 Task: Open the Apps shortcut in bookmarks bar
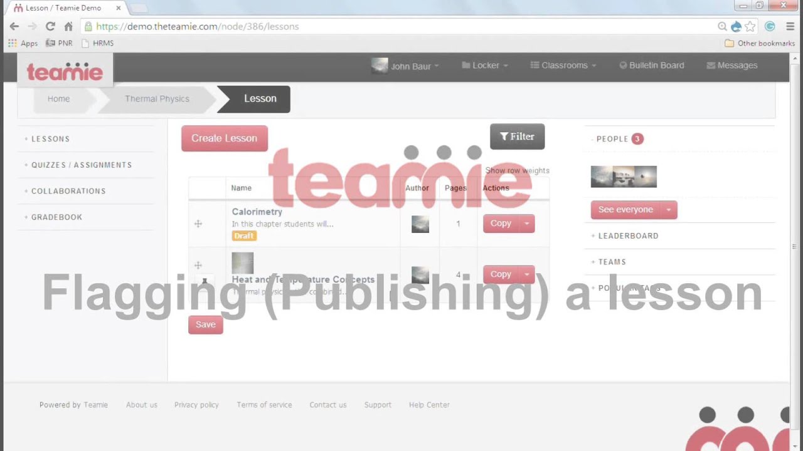click(x=23, y=43)
